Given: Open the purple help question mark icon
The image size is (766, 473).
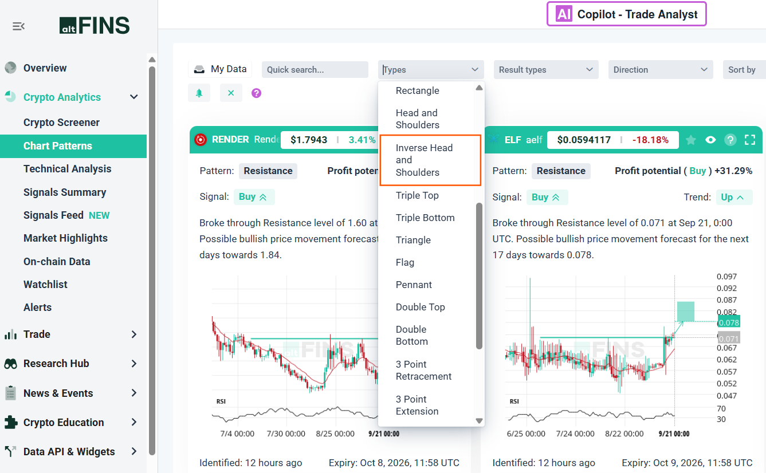Looking at the screenshot, I should (257, 93).
